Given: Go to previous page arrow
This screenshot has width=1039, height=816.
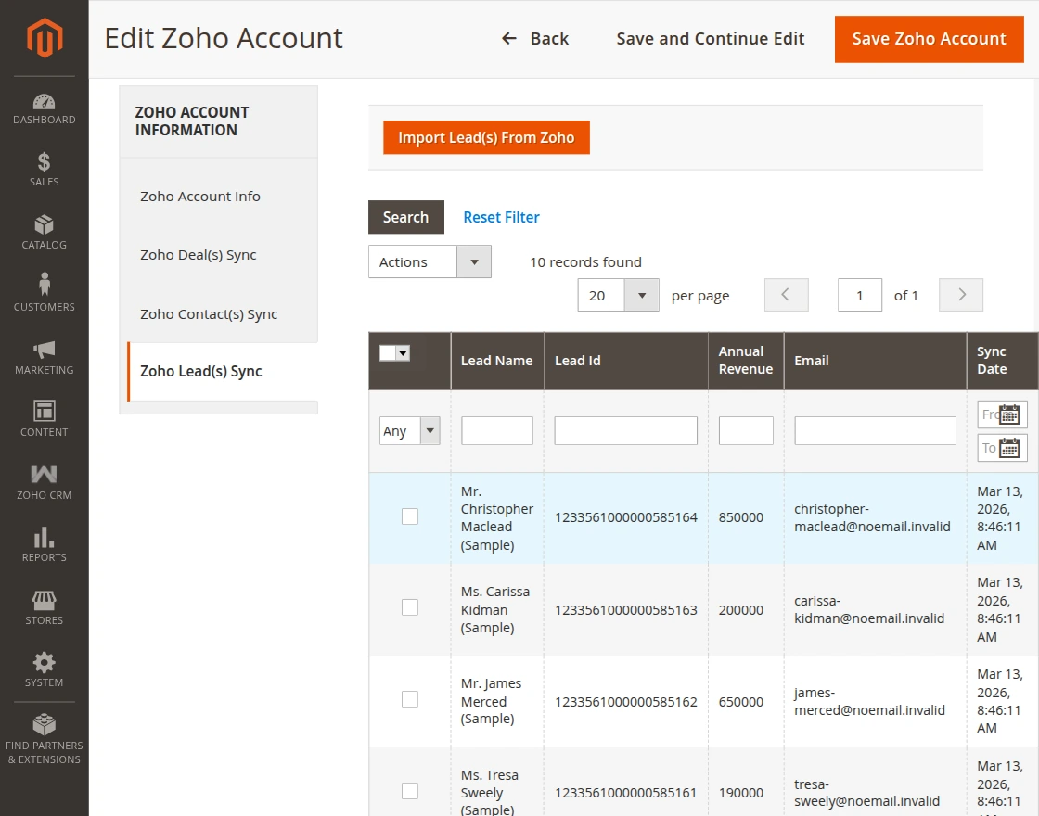Looking at the screenshot, I should (x=786, y=295).
